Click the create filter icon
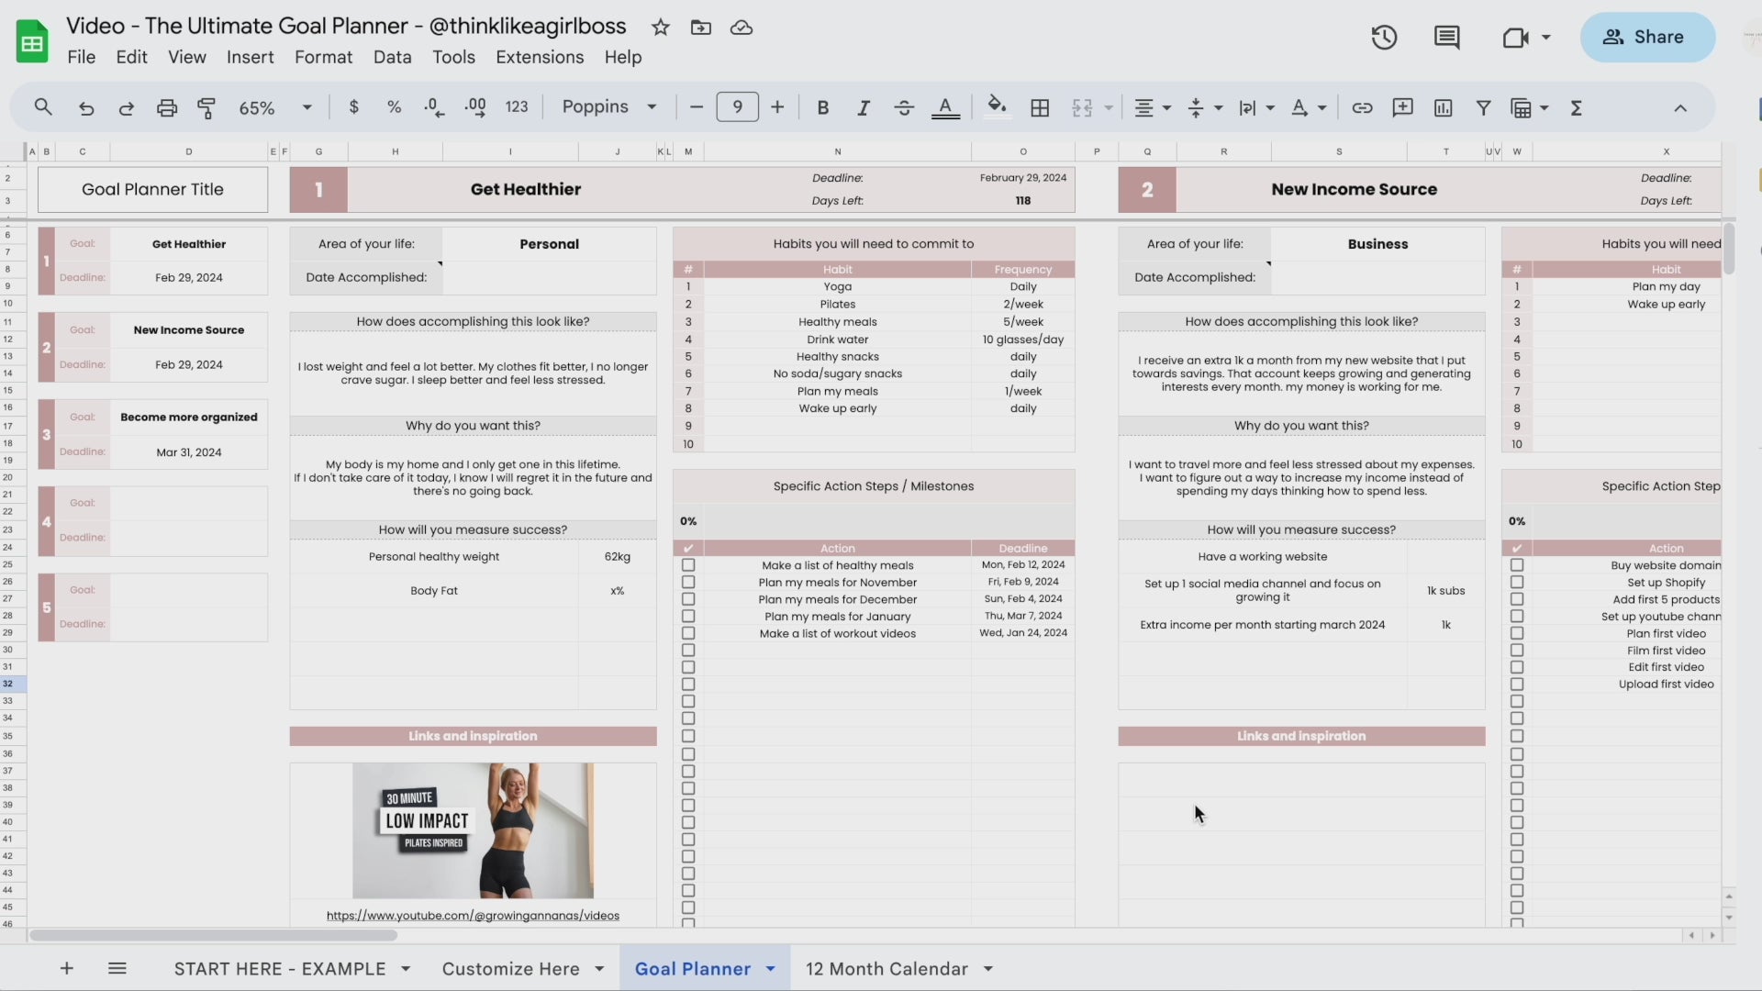 (1483, 108)
